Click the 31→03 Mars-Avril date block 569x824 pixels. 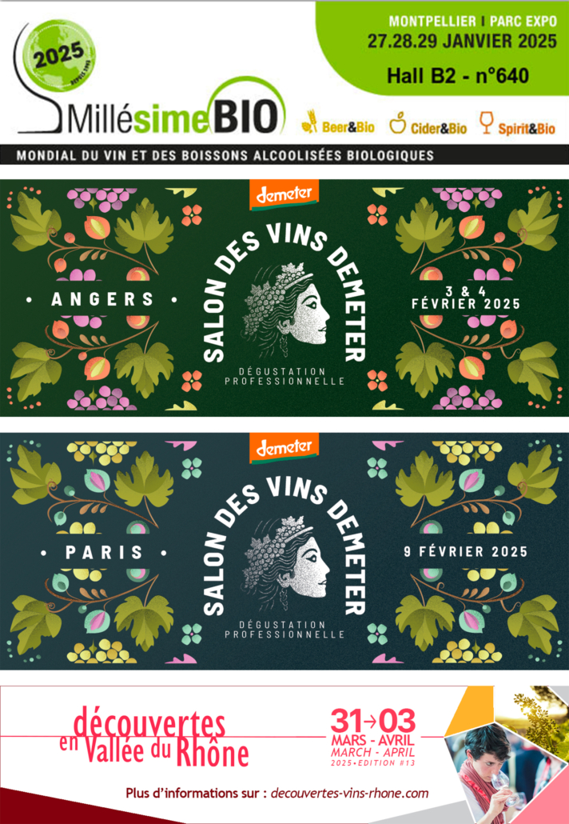373,738
